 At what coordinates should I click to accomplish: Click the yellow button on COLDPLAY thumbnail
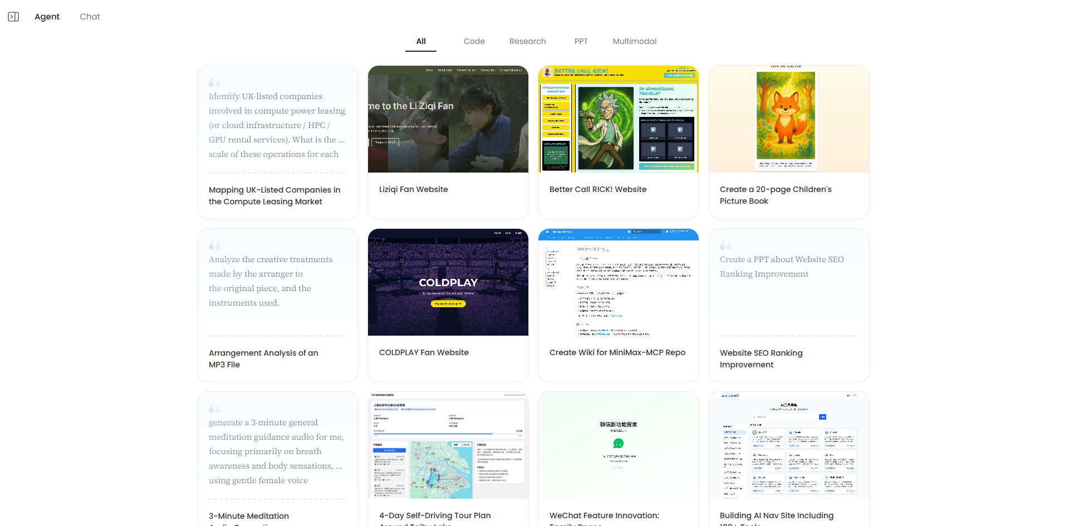pyautogui.click(x=448, y=304)
